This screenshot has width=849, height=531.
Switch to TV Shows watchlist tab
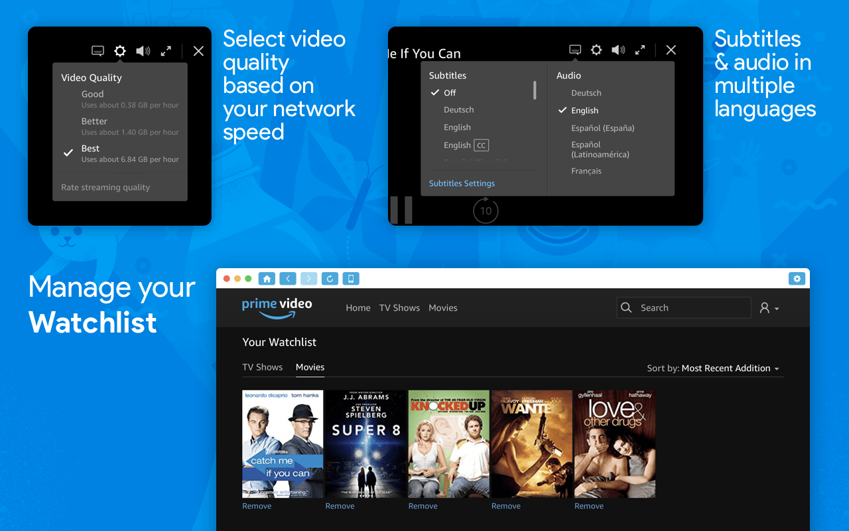click(263, 367)
